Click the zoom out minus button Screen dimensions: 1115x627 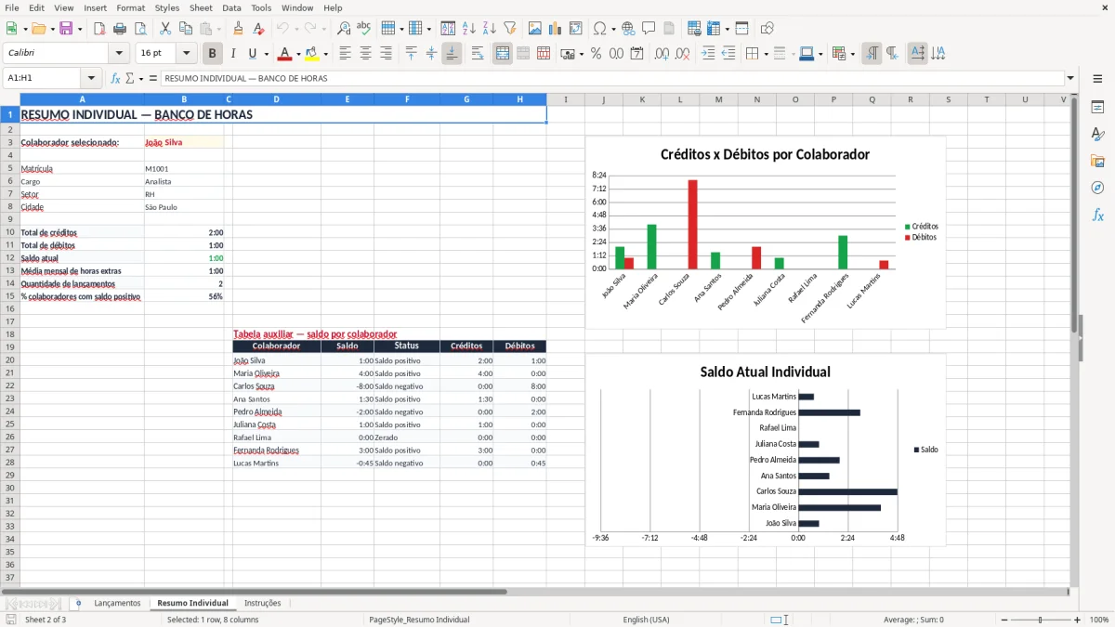coord(1003,620)
